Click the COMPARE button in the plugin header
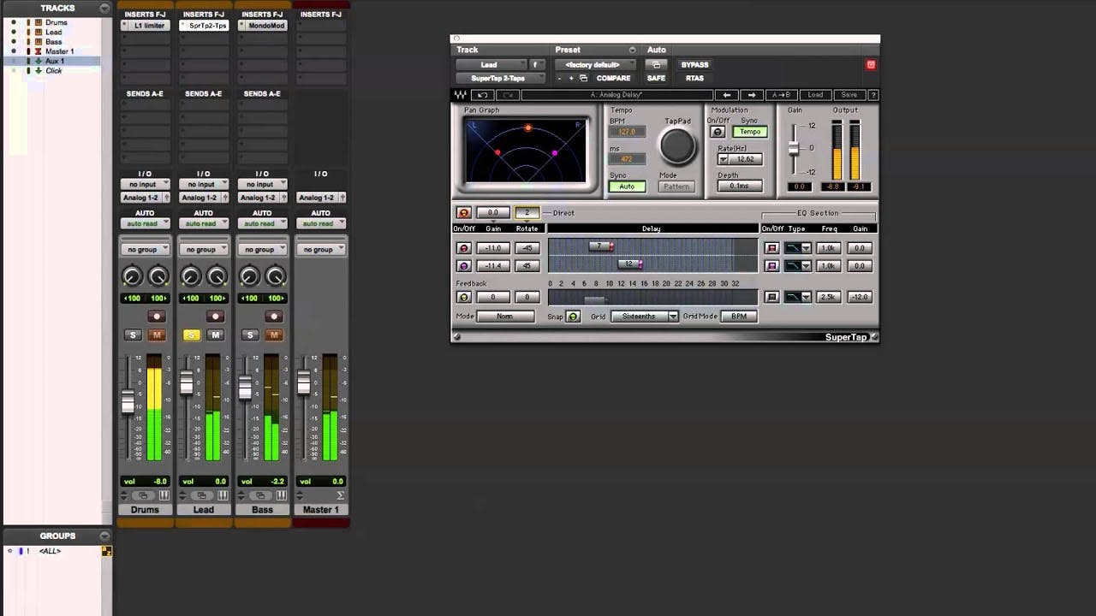1096x616 pixels. [x=613, y=78]
